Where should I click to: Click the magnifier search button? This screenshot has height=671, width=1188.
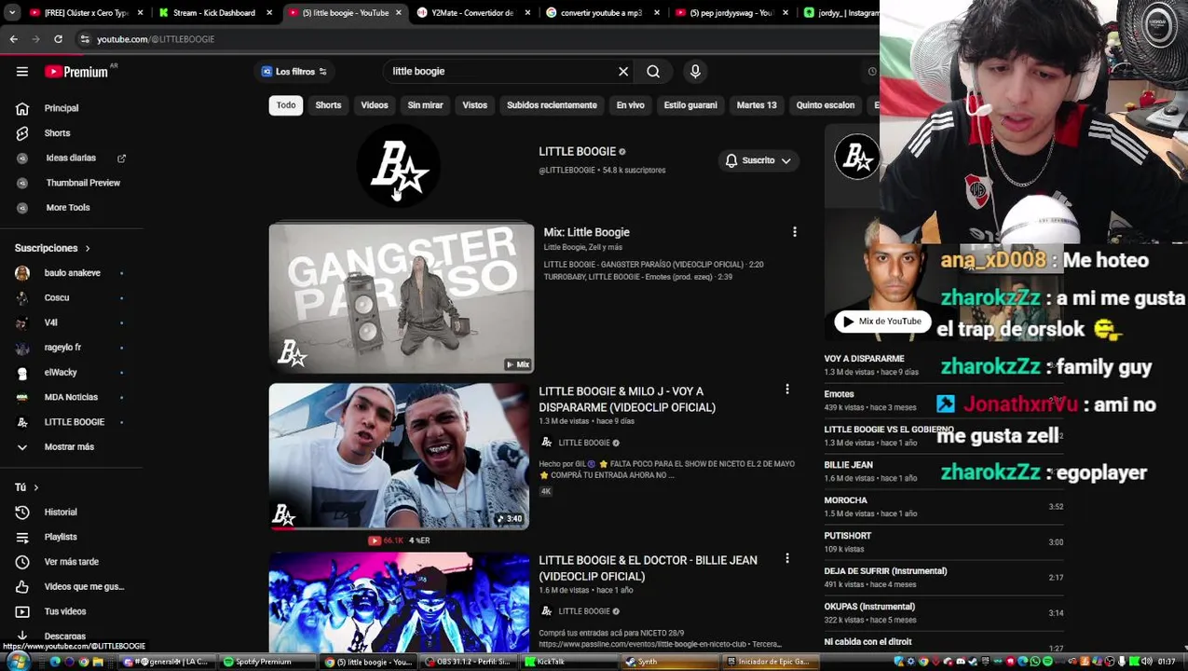pos(653,72)
